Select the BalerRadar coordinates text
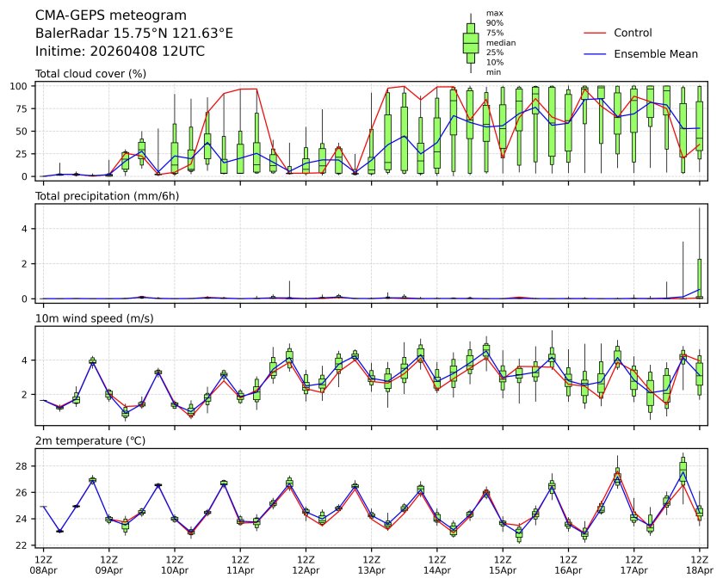Viewport: 723px width, 585px height. [x=133, y=34]
